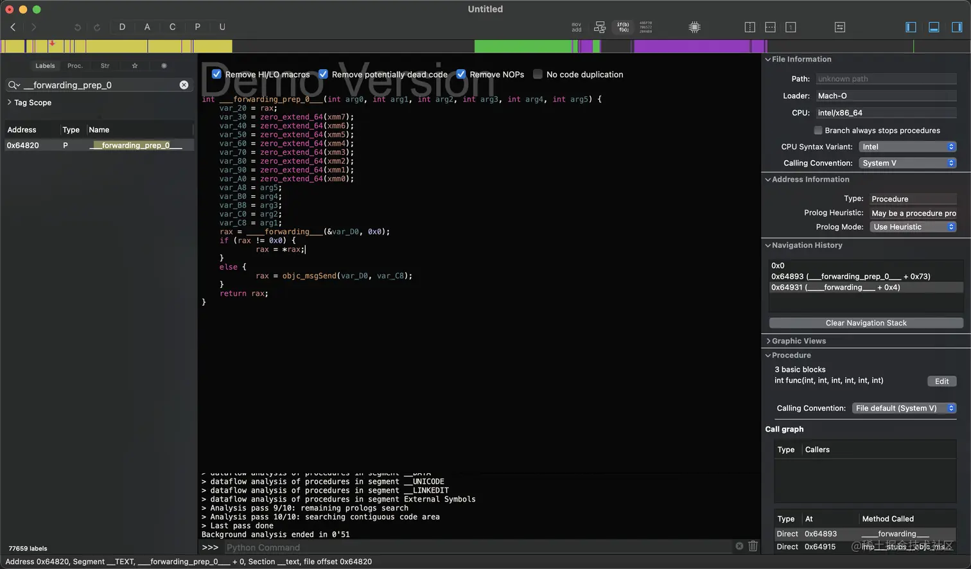
Task: Uncheck Remove HI/LO macros
Action: coord(216,74)
